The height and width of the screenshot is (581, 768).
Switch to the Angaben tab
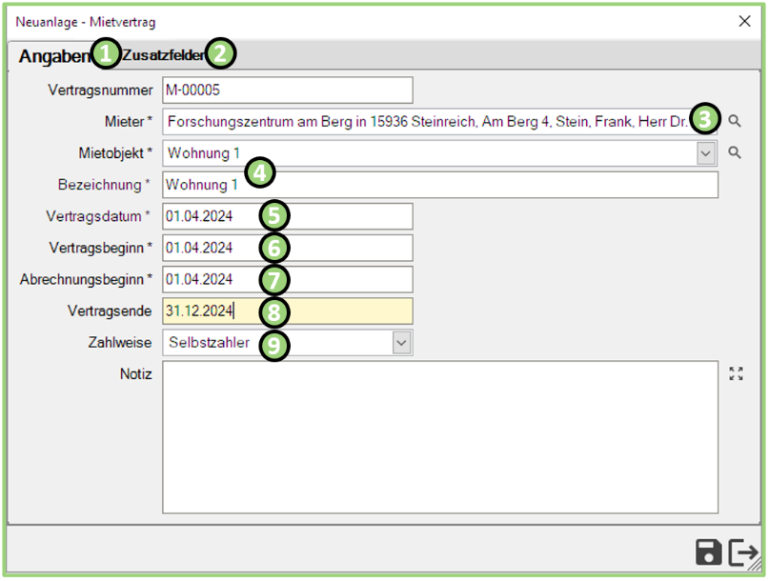52,56
